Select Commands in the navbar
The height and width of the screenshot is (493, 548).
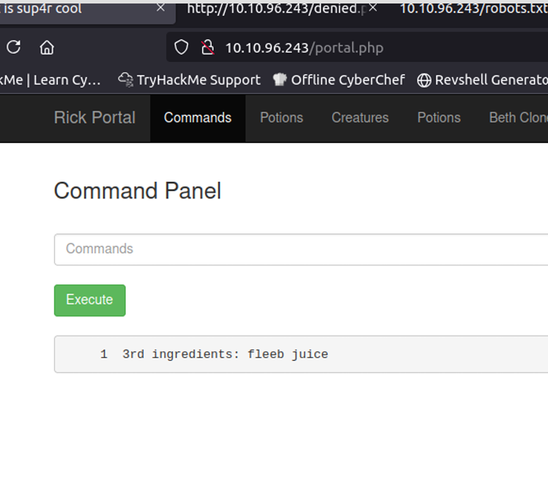pyautogui.click(x=197, y=117)
